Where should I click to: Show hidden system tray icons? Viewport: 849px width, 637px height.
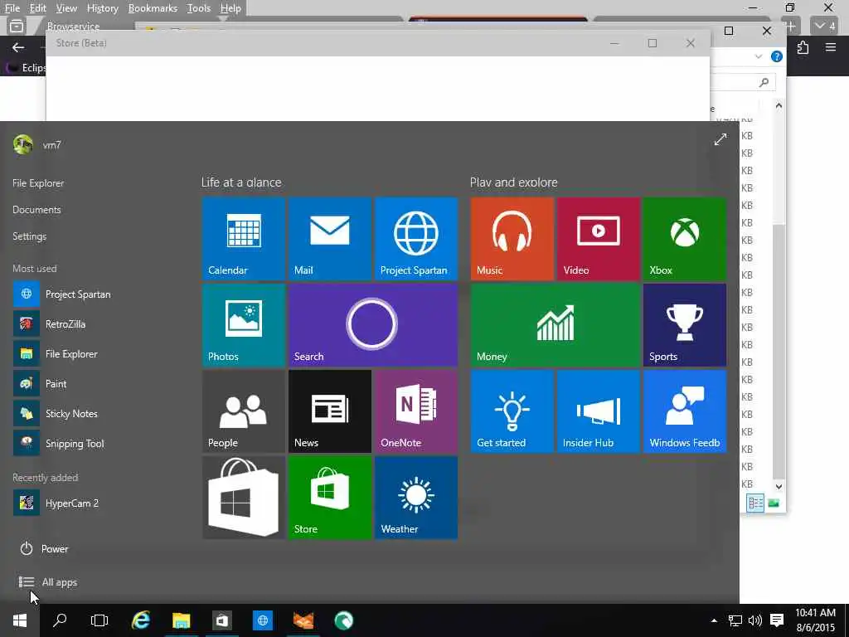pyautogui.click(x=714, y=620)
